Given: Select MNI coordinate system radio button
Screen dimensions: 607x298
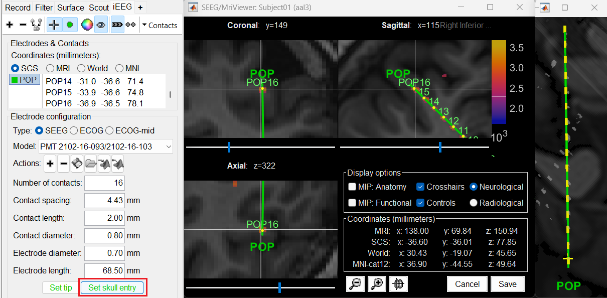Looking at the screenshot, I should point(120,68).
